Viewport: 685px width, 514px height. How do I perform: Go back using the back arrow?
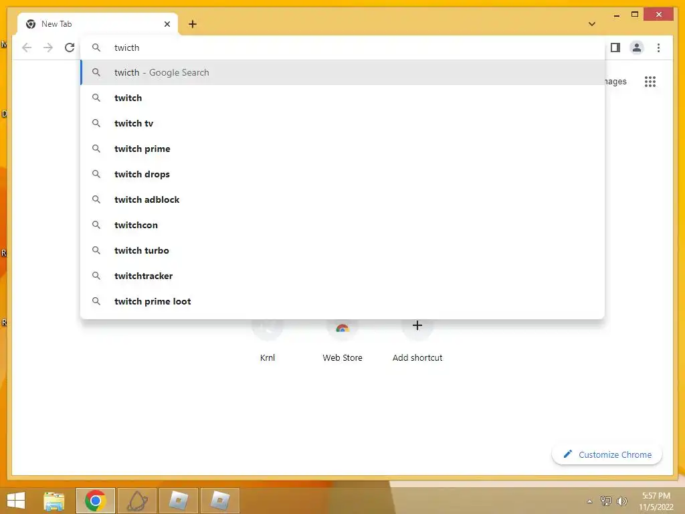coord(27,48)
